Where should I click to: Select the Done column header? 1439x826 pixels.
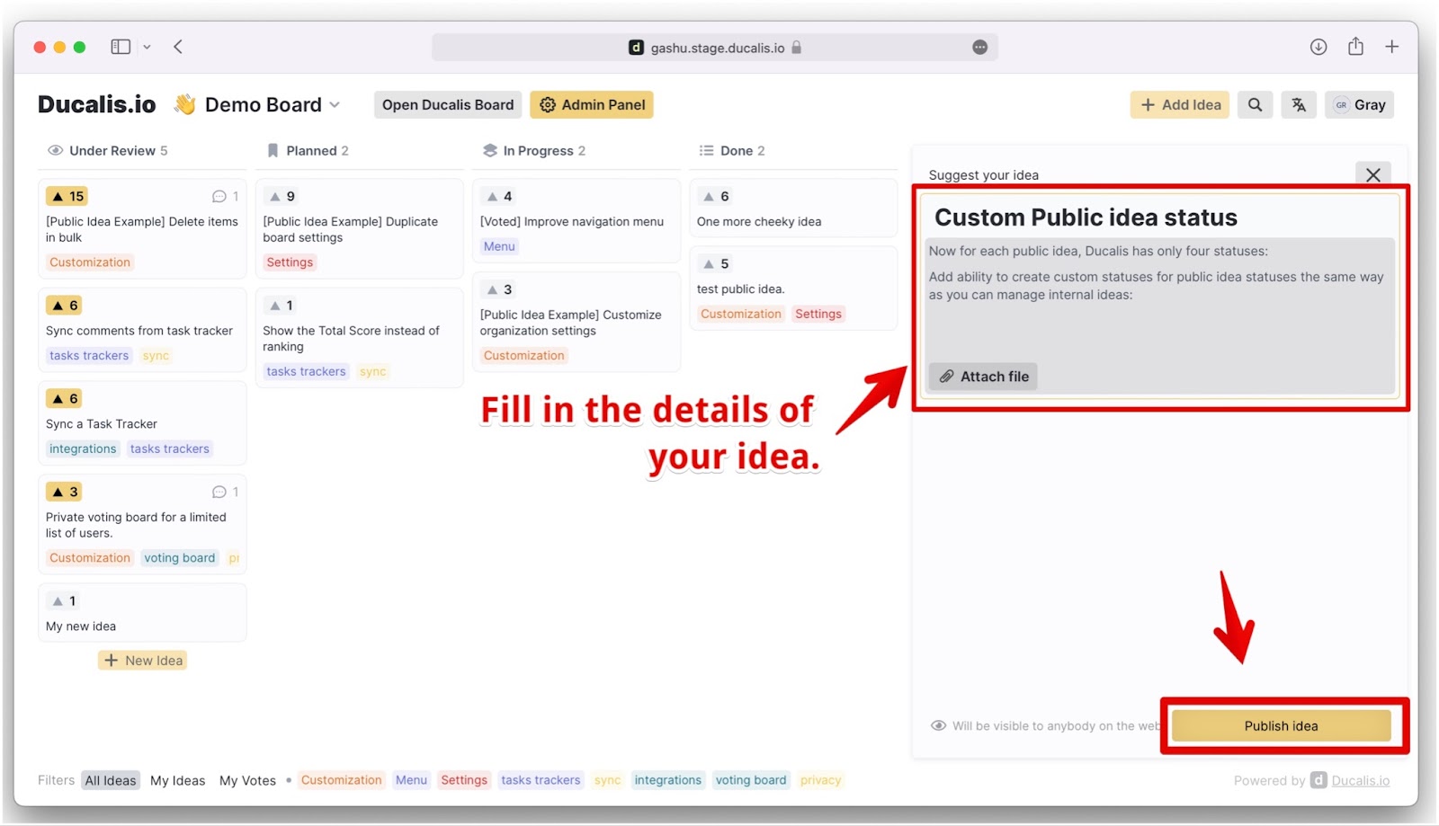click(732, 151)
